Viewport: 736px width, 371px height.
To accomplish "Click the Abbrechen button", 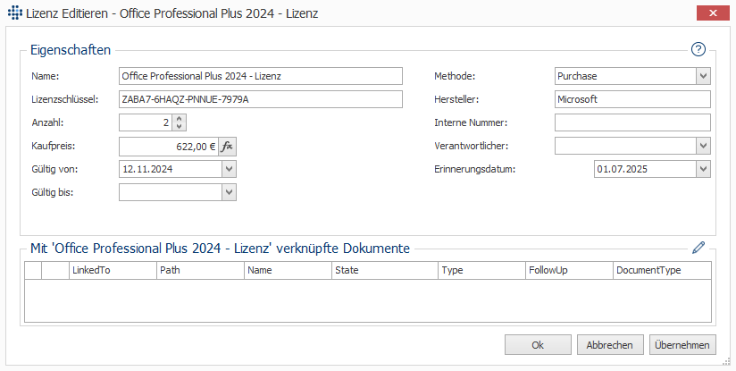I will coord(609,345).
